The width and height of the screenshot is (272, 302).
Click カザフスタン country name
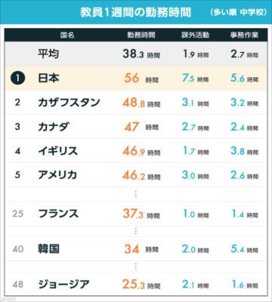click(69, 103)
